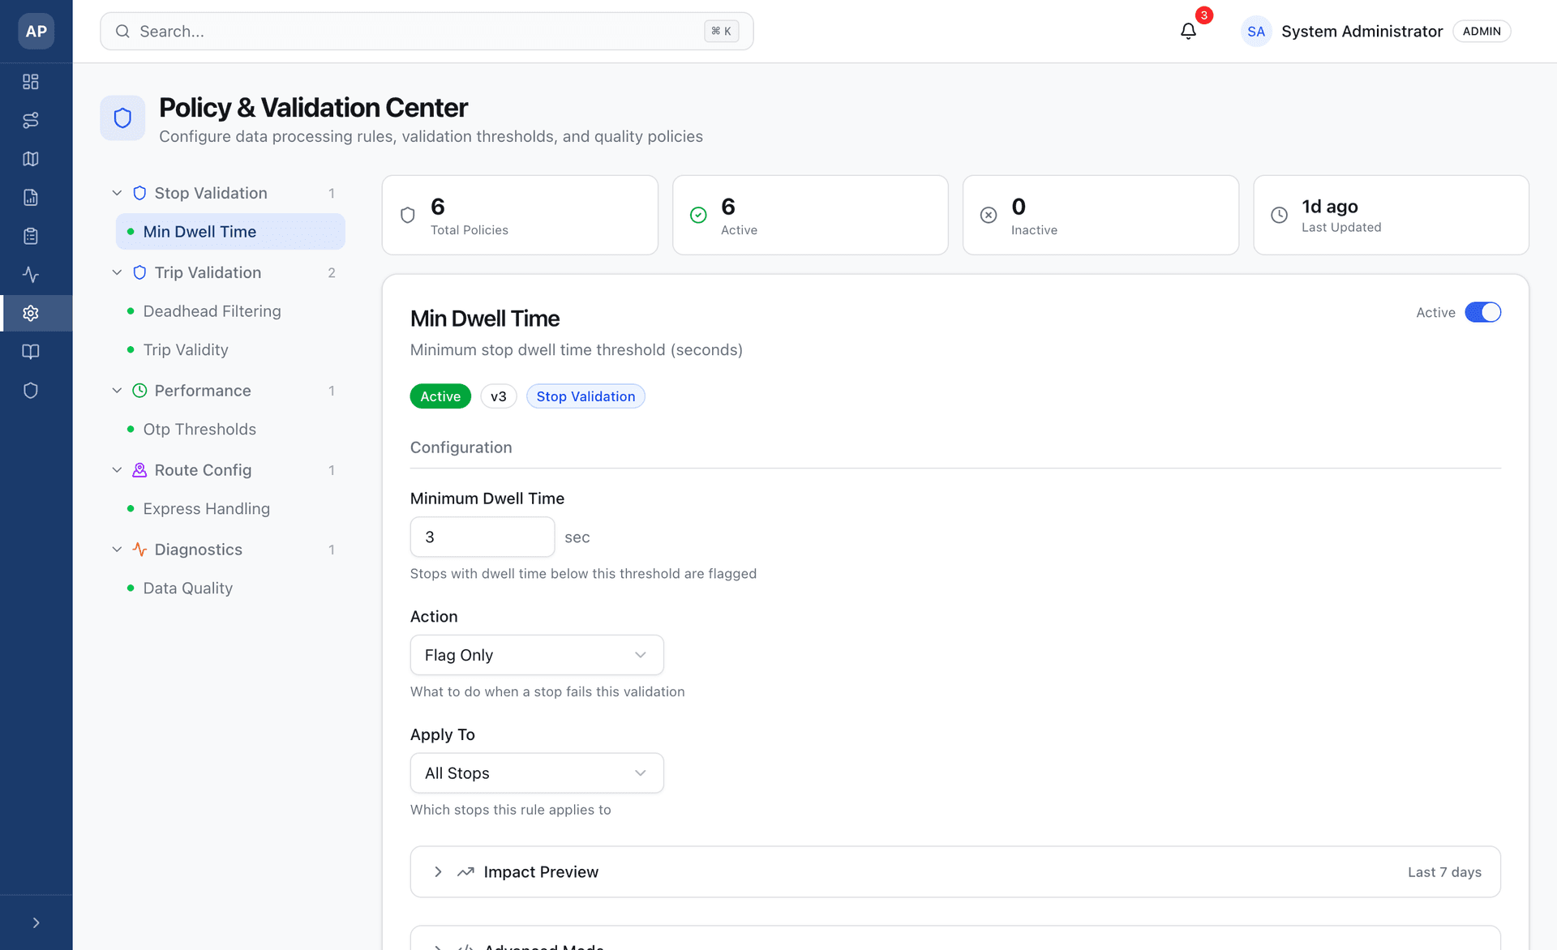Click the Policy Center shield header icon

(122, 118)
